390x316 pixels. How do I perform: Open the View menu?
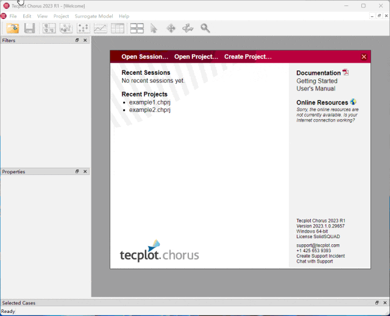point(42,16)
